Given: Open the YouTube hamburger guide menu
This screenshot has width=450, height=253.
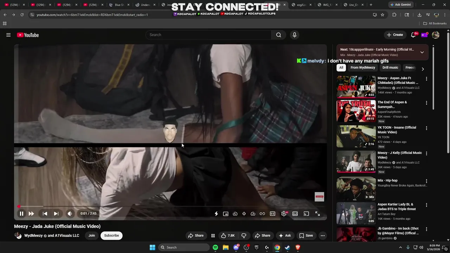Looking at the screenshot, I should [8, 35].
